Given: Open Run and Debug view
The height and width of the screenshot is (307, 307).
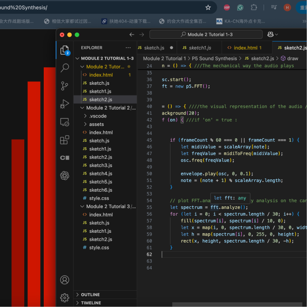Looking at the screenshot, I should coord(64,104).
